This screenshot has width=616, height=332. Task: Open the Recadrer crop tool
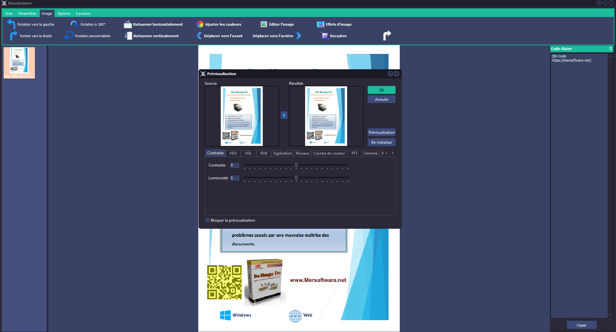325,36
